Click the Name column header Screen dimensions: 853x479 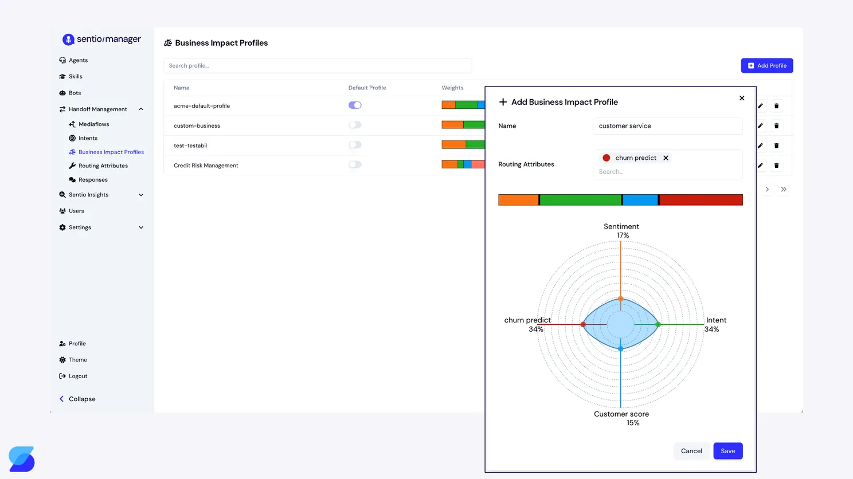[x=182, y=88]
